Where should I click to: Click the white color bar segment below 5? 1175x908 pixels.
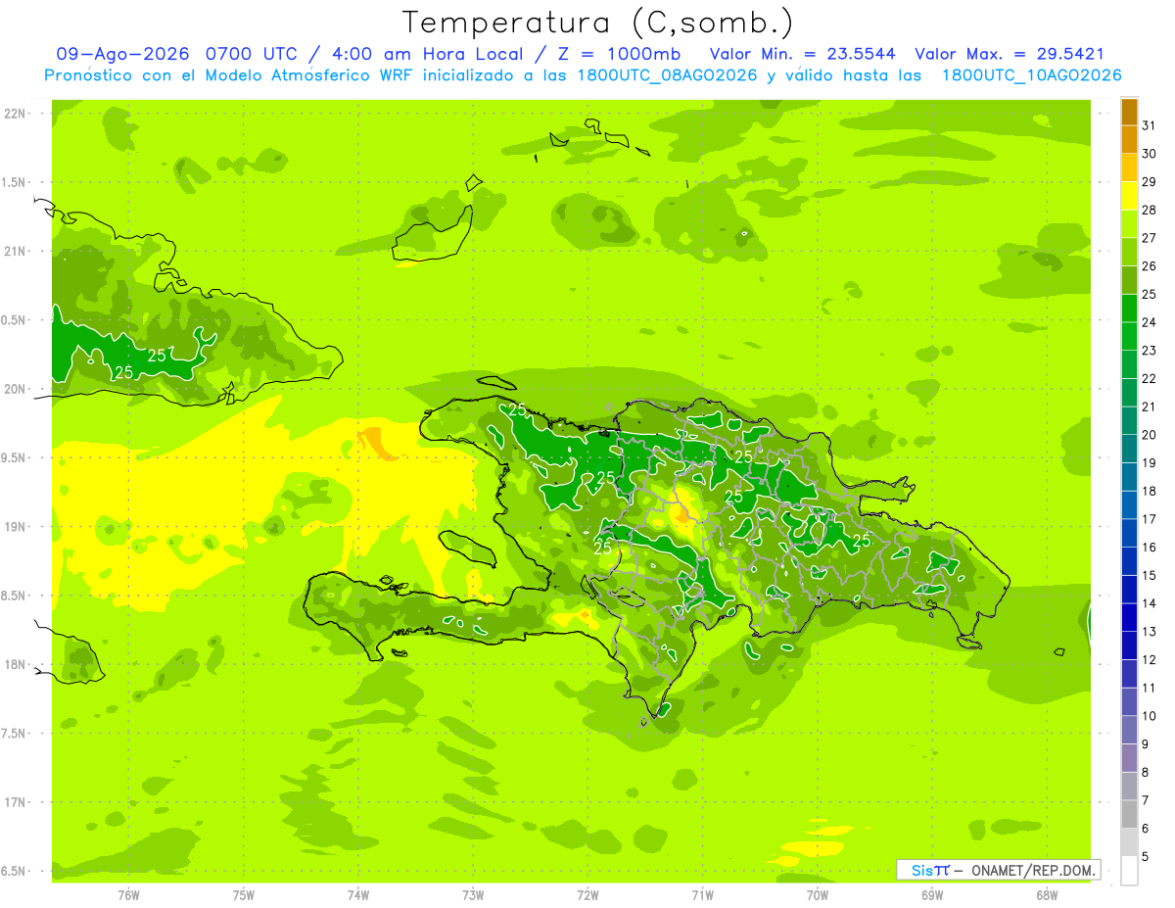1129,871
